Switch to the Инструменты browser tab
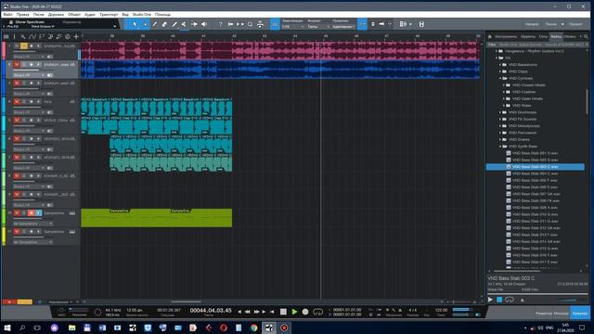This screenshot has height=334, width=594. (x=506, y=37)
